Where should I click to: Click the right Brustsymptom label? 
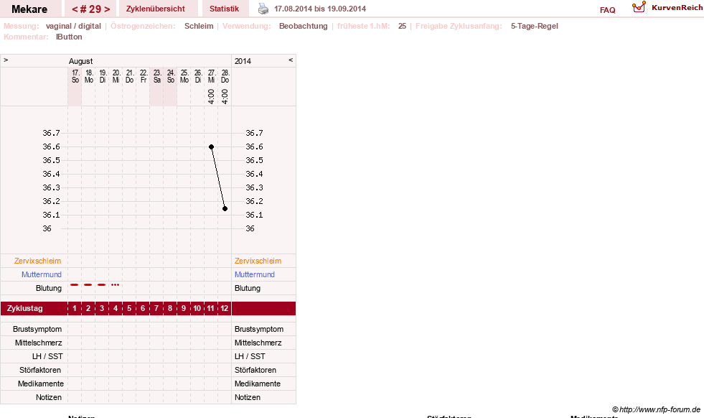tap(259, 329)
